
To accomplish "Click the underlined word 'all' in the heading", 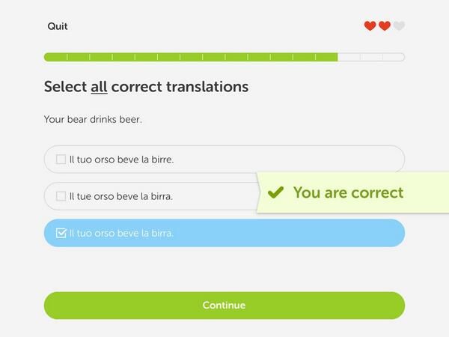I will click(x=99, y=87).
